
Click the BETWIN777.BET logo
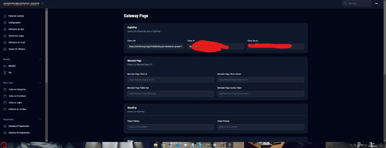[x=21, y=4]
